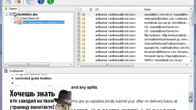Click message list scroll down arrow

pos(191,61)
